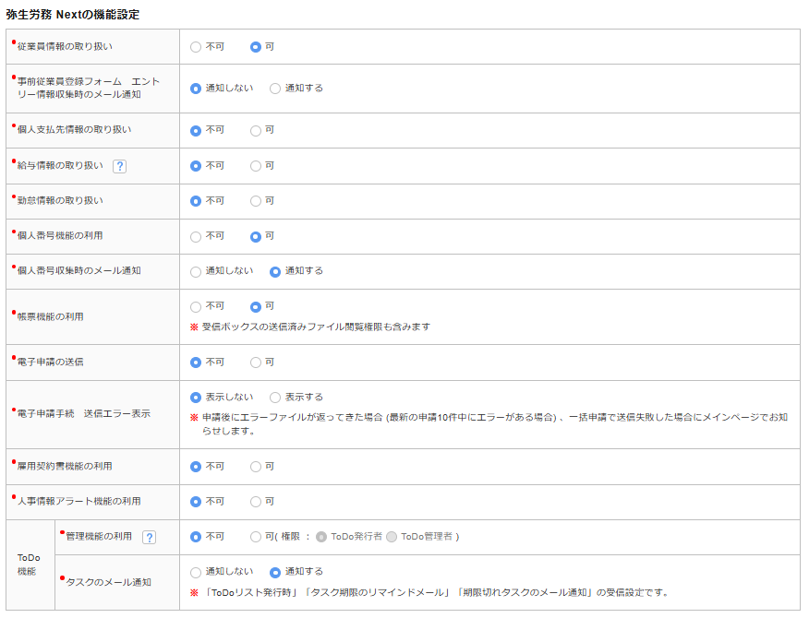This screenshot has height=618, width=809.
Task: Choose 可 for 勤怠情報の取り扱い
Action: [256, 200]
